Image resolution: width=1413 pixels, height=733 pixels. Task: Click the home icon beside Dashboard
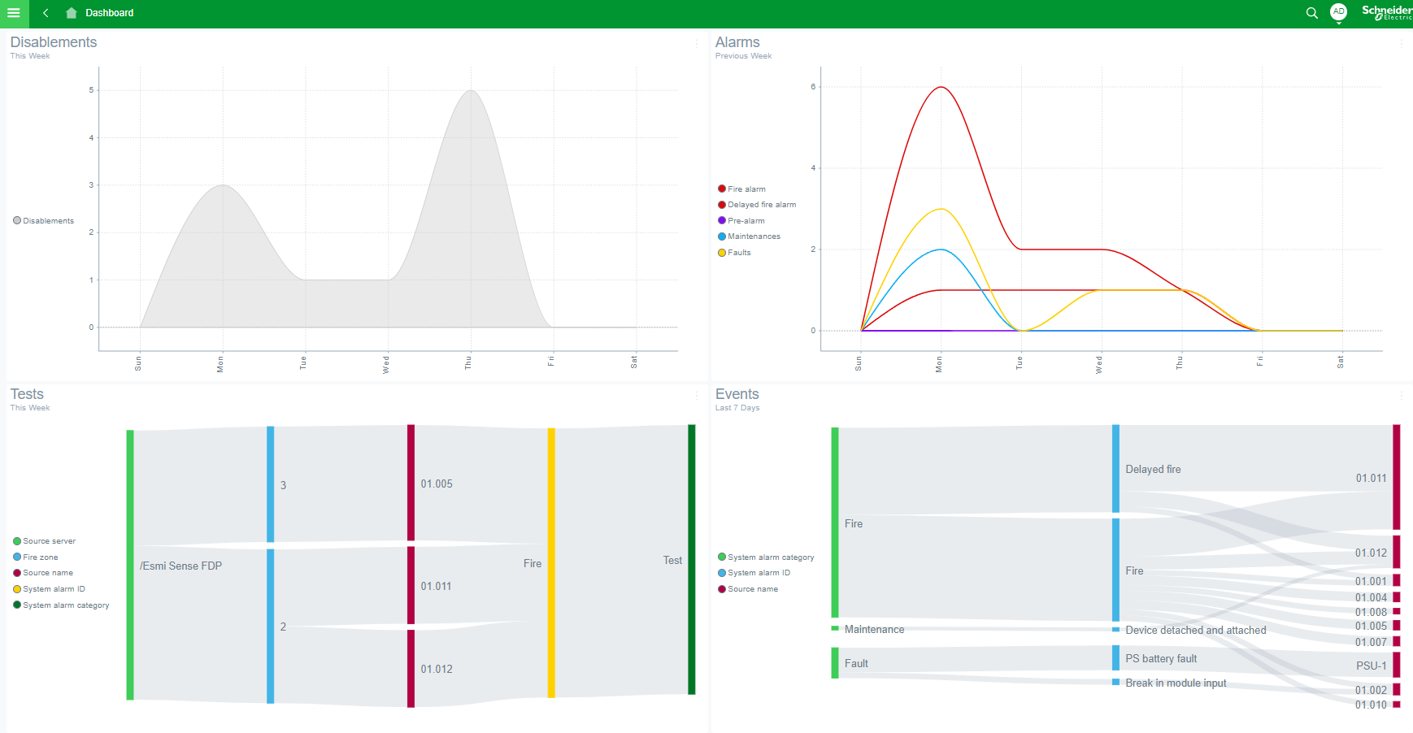point(72,13)
